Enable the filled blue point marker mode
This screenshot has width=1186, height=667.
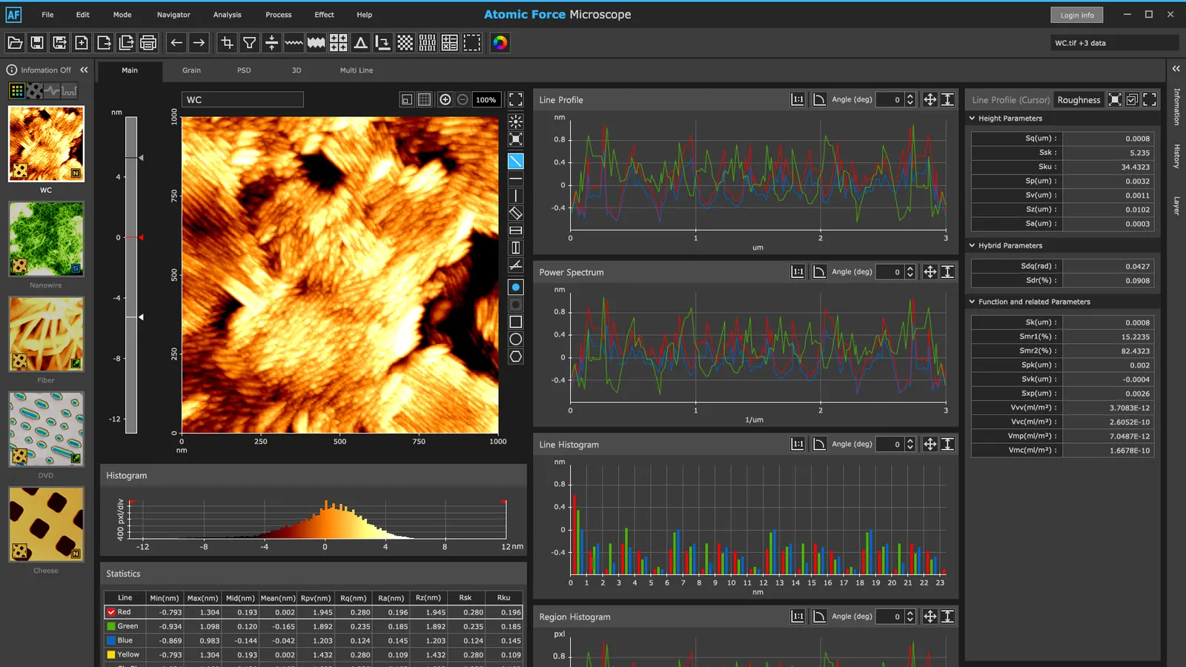tap(516, 287)
